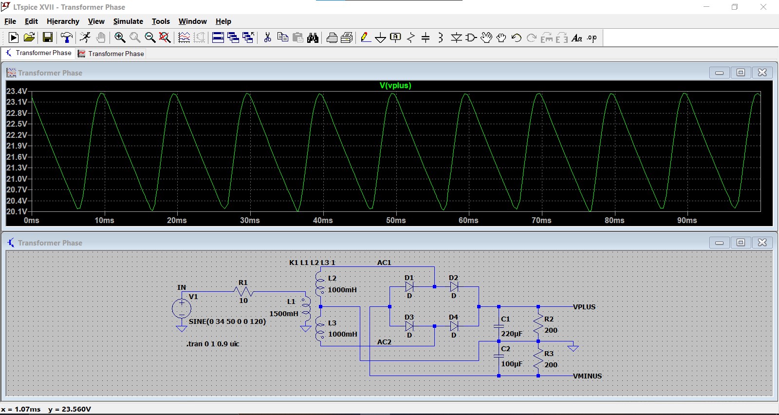Halt the simulation with the hand icon

(100, 38)
